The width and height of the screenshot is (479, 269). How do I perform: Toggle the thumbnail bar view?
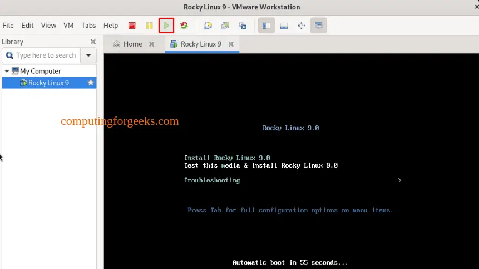284,26
